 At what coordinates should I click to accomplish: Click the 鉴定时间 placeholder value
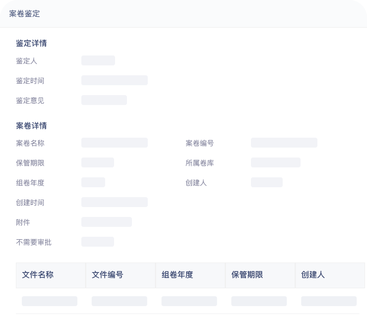point(115,80)
